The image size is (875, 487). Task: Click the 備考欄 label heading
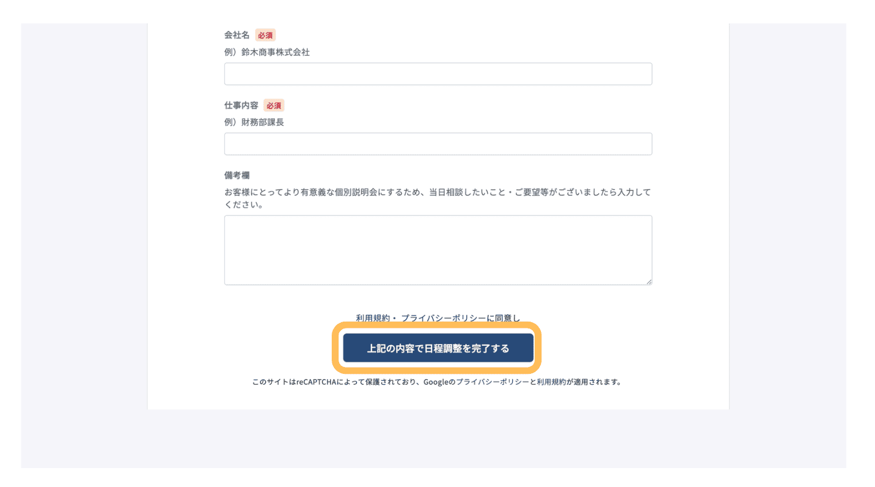click(237, 175)
